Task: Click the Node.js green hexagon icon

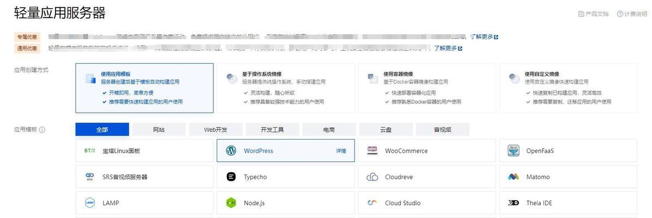Action: (231, 203)
